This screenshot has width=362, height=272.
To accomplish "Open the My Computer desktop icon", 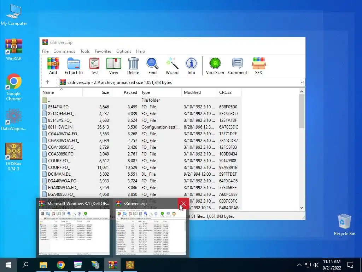I will (14, 15).
